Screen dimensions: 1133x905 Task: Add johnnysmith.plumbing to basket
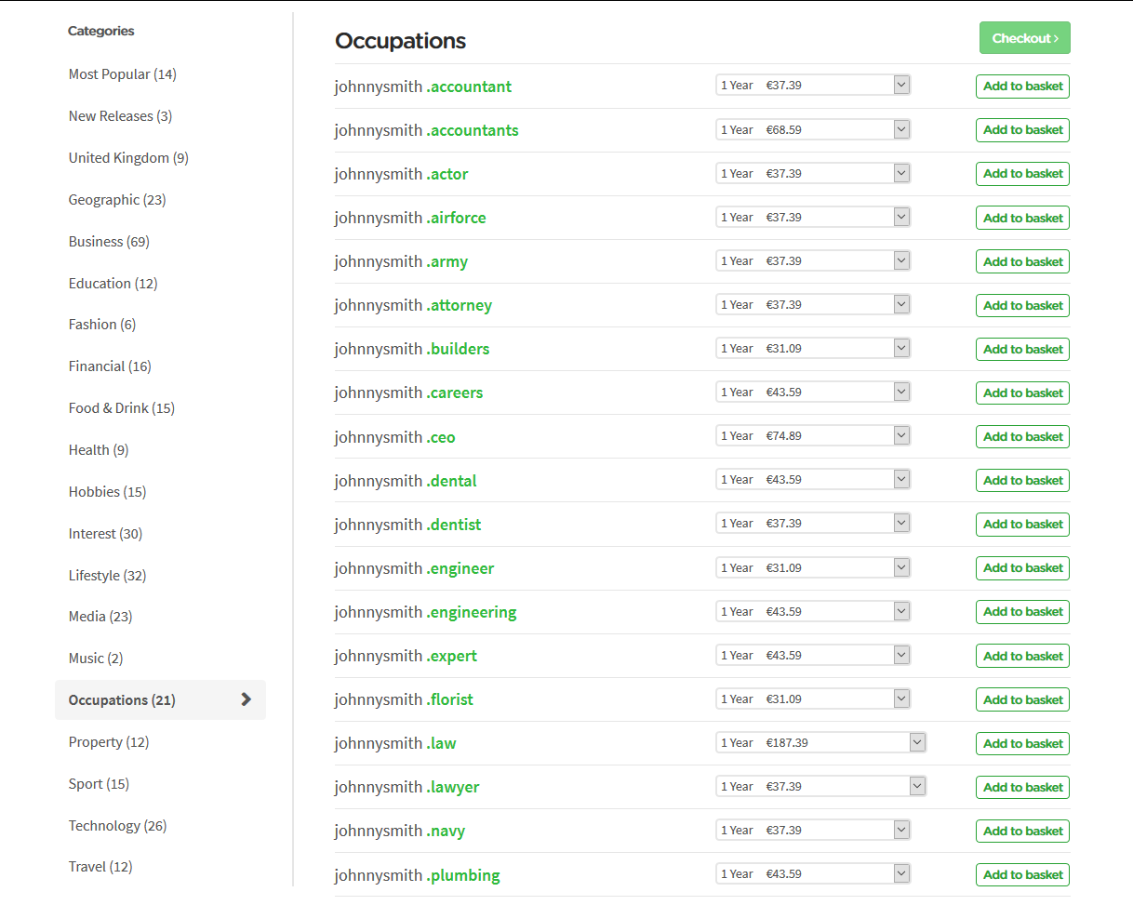pos(1022,875)
